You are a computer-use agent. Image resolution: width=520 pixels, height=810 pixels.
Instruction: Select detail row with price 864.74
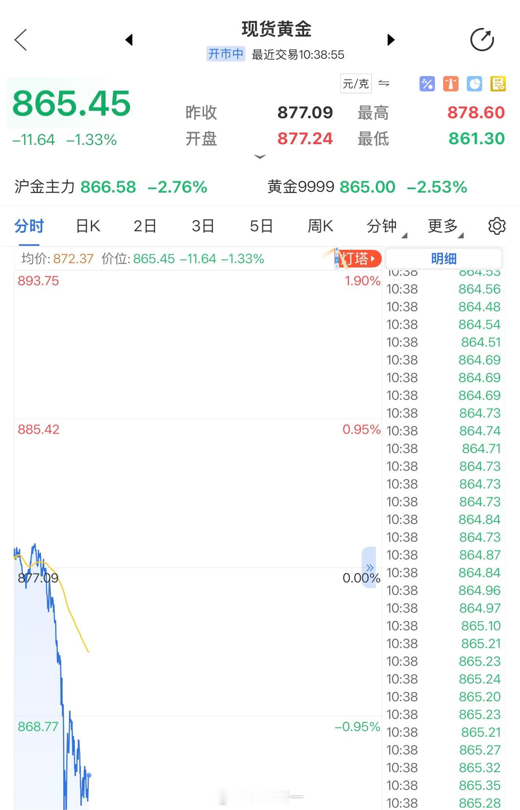point(444,431)
